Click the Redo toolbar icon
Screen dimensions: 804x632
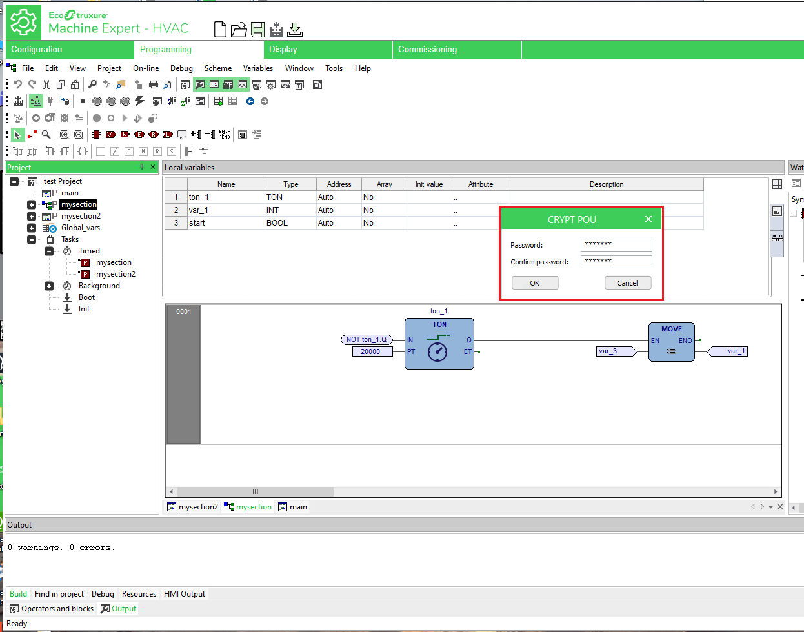32,84
